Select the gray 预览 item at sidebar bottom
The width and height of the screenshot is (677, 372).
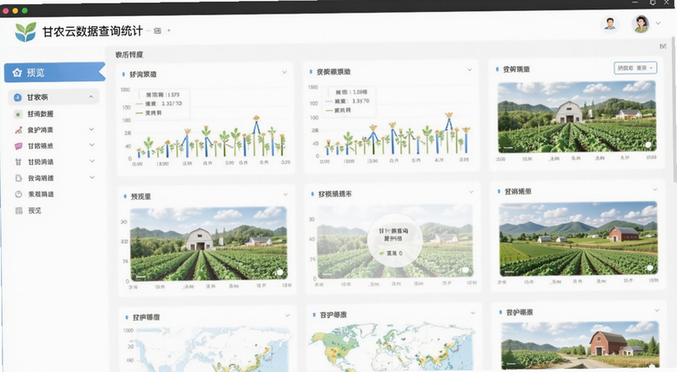35,211
